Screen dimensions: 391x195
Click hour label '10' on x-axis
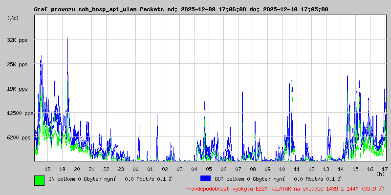click(282, 169)
